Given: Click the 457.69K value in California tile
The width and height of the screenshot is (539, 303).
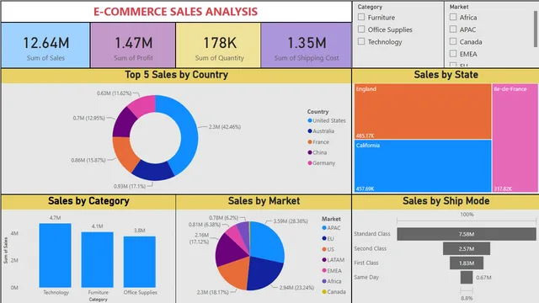Looking at the screenshot, I should [x=365, y=189].
